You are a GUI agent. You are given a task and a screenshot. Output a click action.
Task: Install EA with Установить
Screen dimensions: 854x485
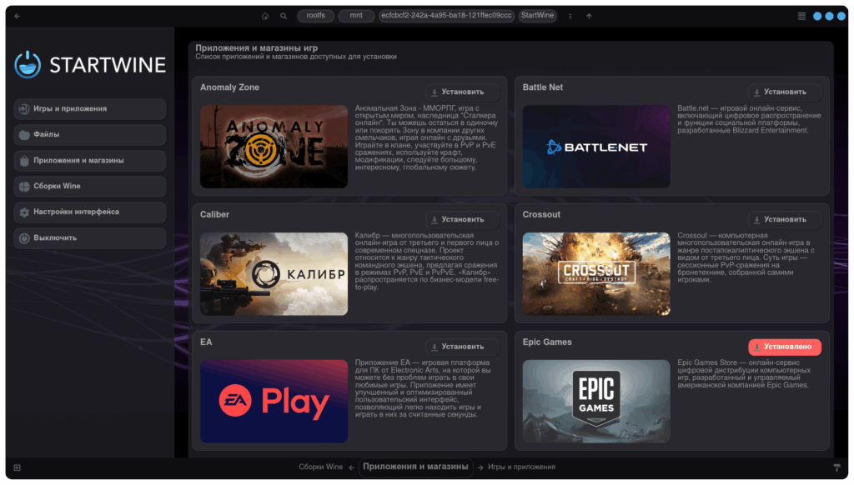click(x=462, y=347)
